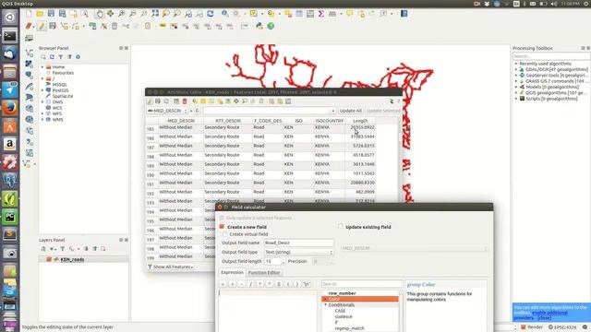Collapse the Conditionals function group
This screenshot has height=332, width=591.
(326, 305)
